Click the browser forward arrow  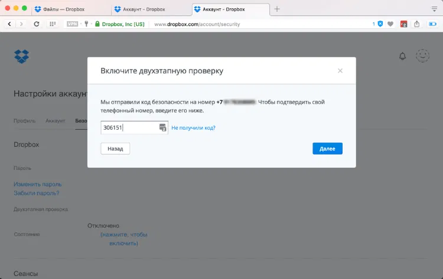coord(21,24)
